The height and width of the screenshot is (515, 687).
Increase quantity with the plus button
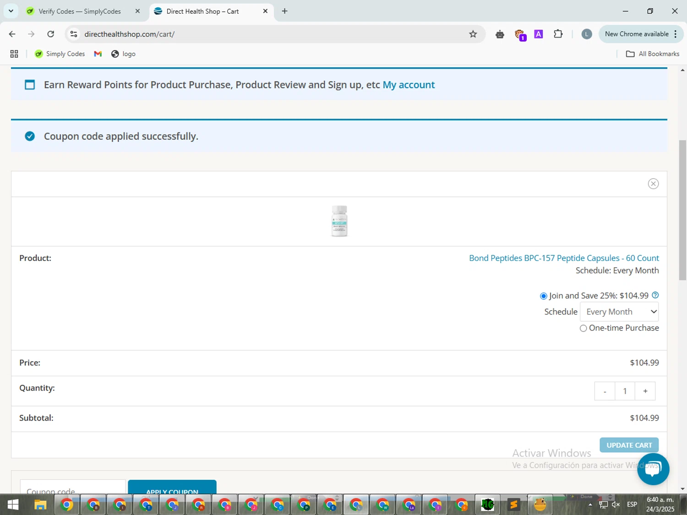pos(645,391)
